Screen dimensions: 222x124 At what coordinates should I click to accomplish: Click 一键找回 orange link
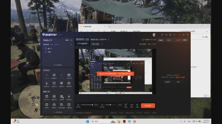(x=177, y=77)
